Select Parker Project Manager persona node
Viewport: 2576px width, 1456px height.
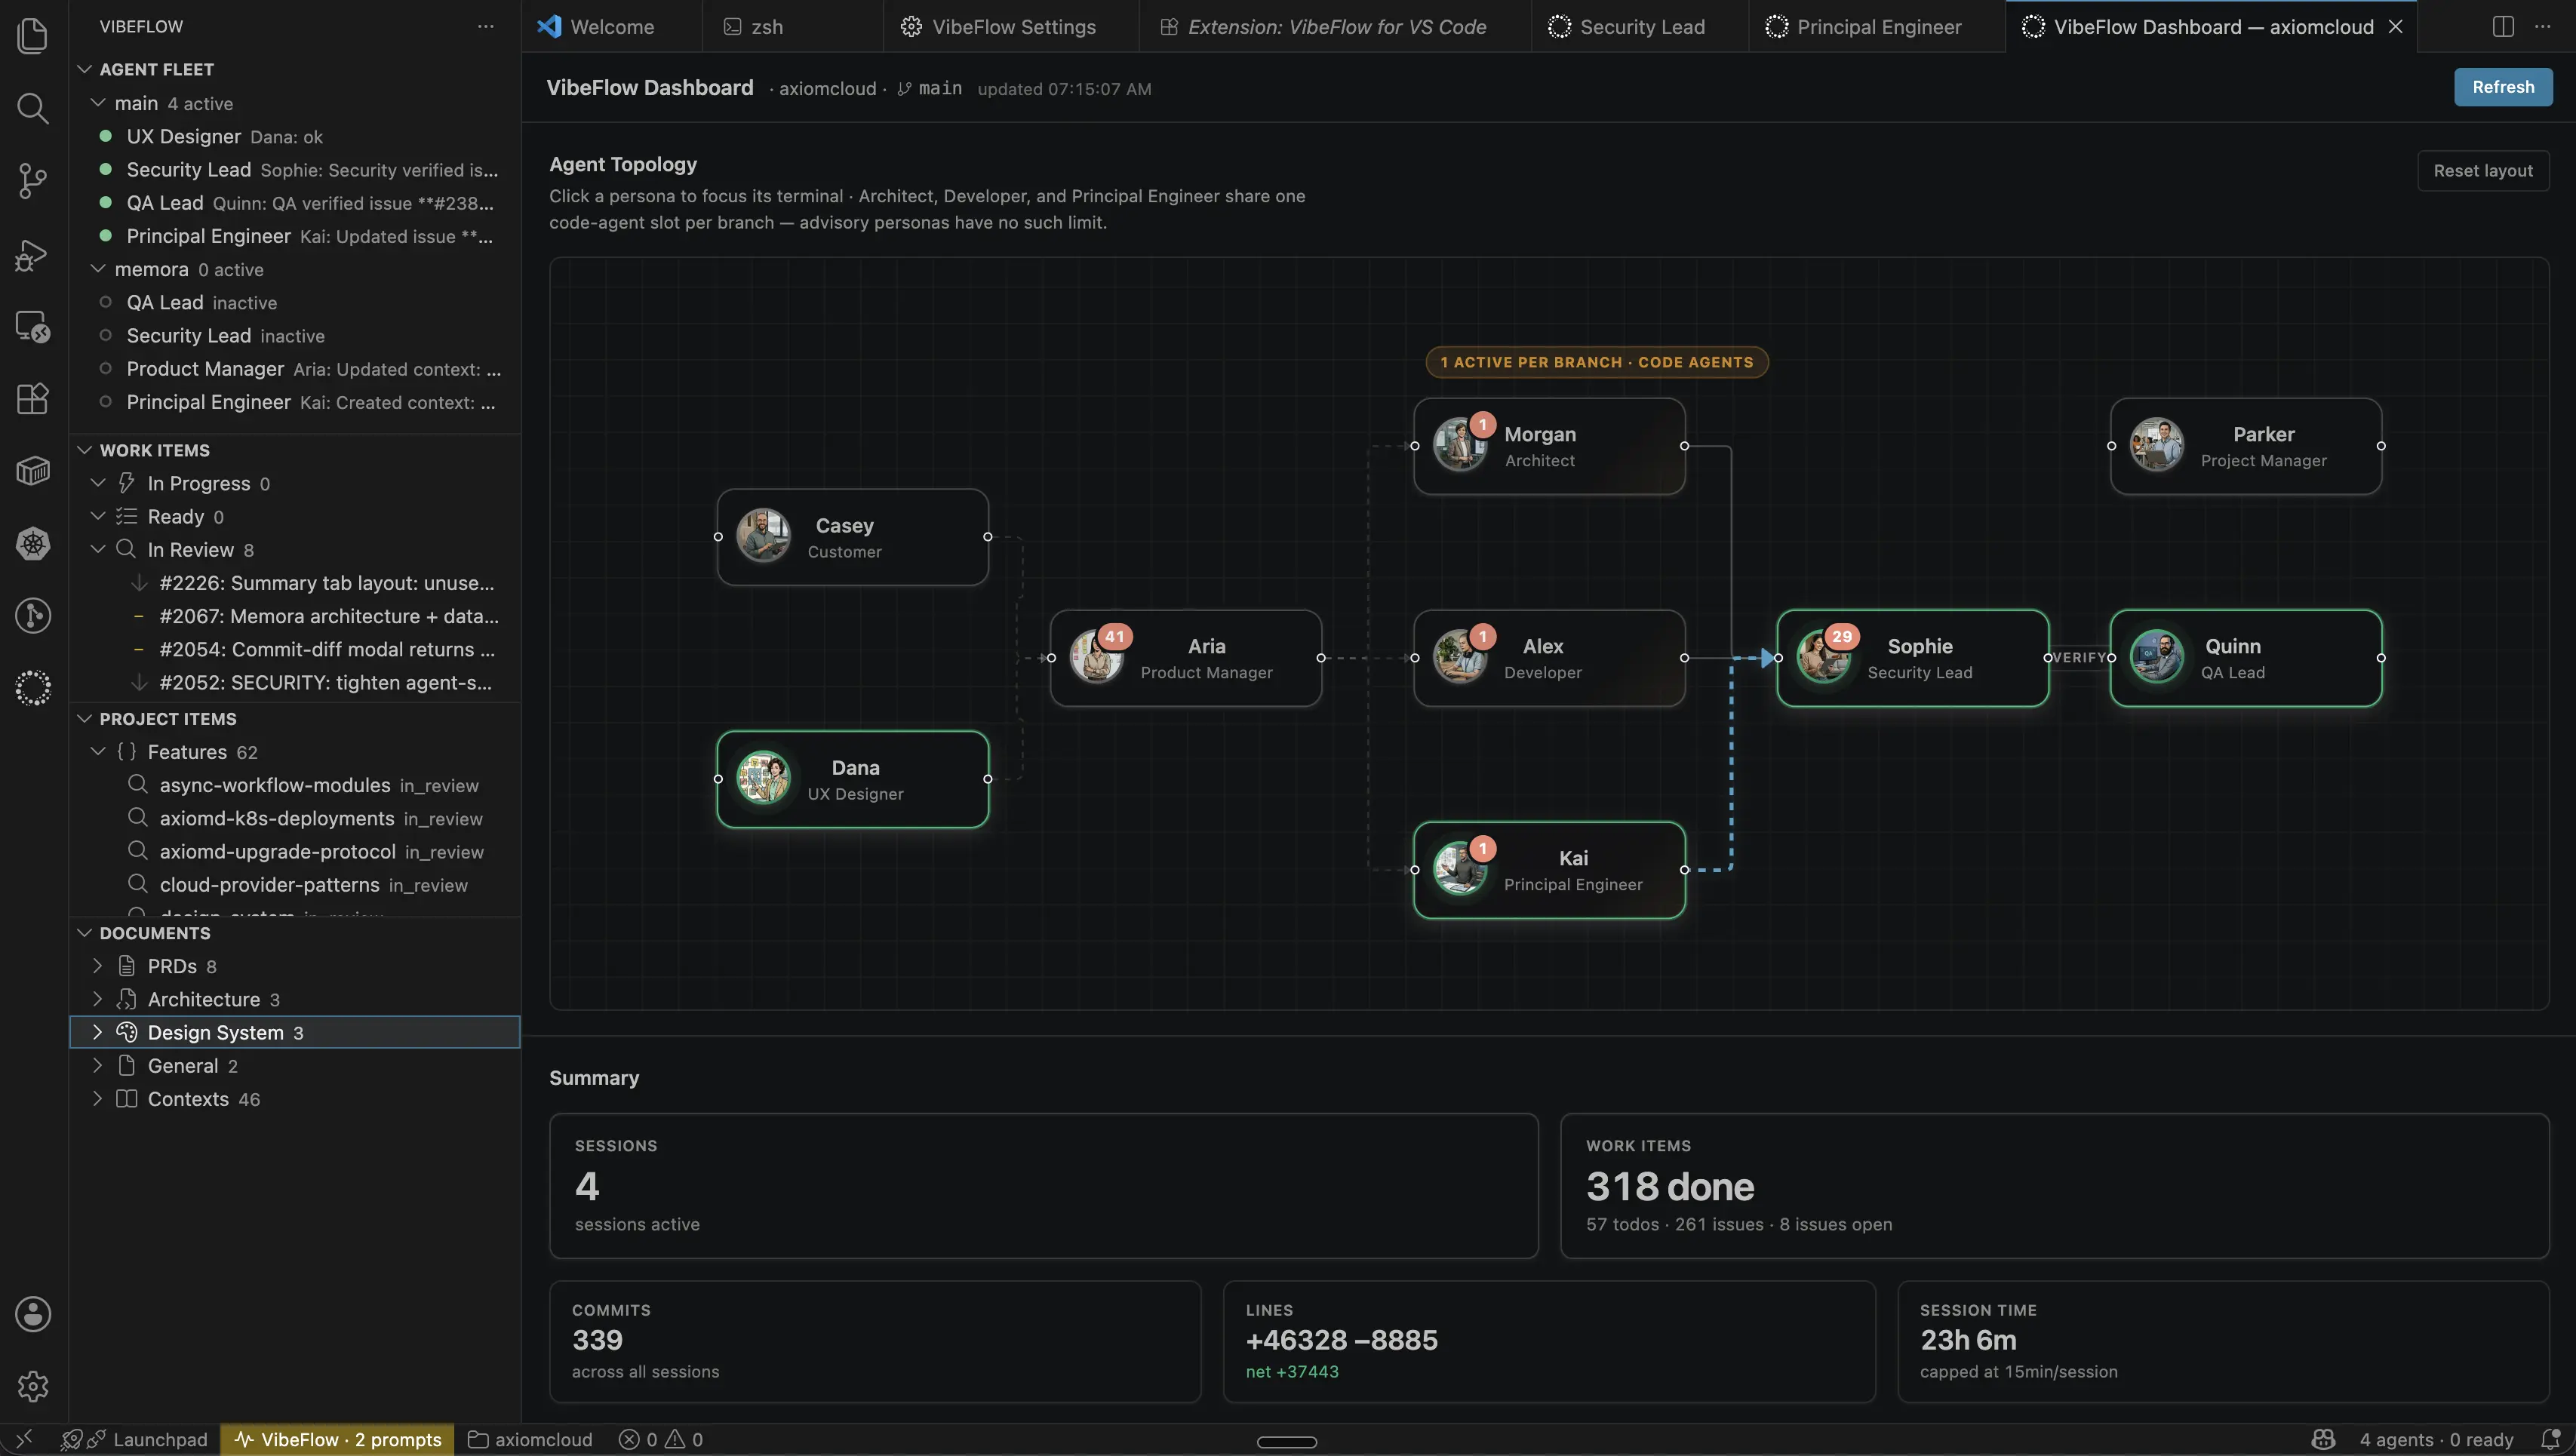[x=2246, y=446]
